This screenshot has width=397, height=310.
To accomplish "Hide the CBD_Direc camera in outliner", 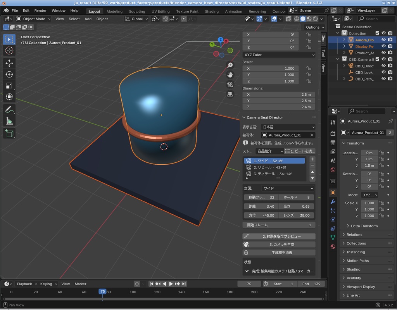I will pos(383,66).
